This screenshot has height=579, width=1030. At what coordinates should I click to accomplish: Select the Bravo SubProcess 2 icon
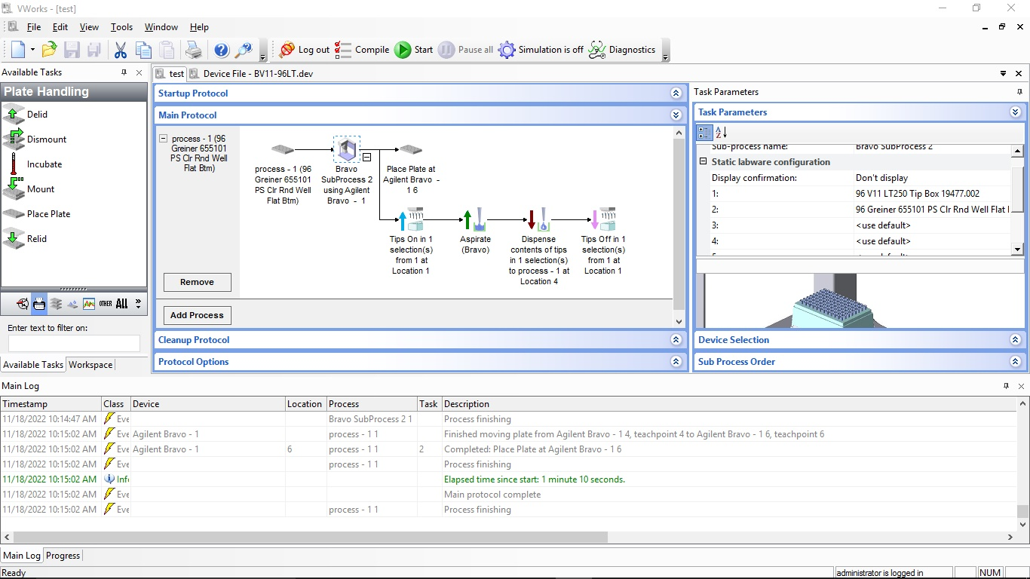pos(347,149)
